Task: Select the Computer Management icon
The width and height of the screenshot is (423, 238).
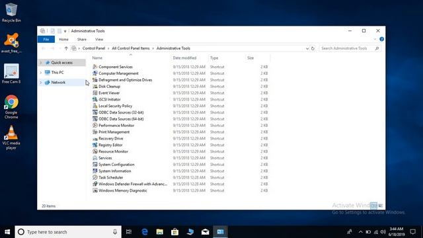Action: (x=95, y=73)
